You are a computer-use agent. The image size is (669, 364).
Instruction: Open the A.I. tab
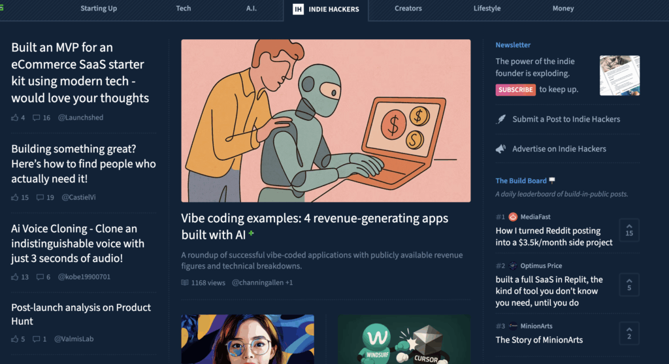252,8
